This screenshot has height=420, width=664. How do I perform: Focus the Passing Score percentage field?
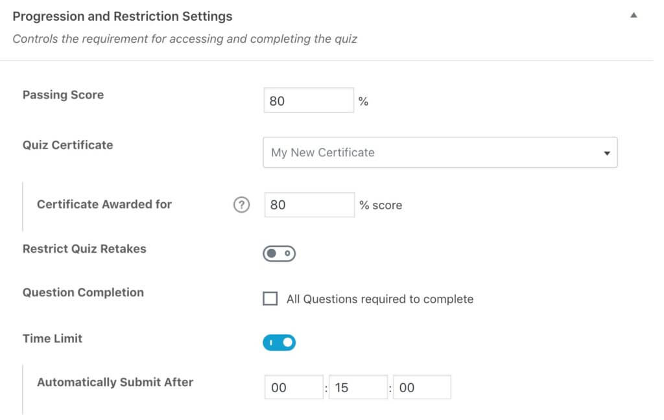[x=309, y=100]
